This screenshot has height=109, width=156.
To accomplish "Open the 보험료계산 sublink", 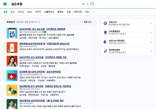I will click(x=54, y=95).
